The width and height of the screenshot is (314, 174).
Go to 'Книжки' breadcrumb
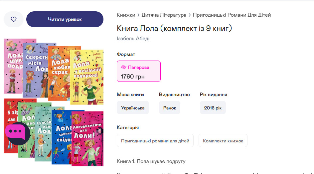[x=126, y=15]
